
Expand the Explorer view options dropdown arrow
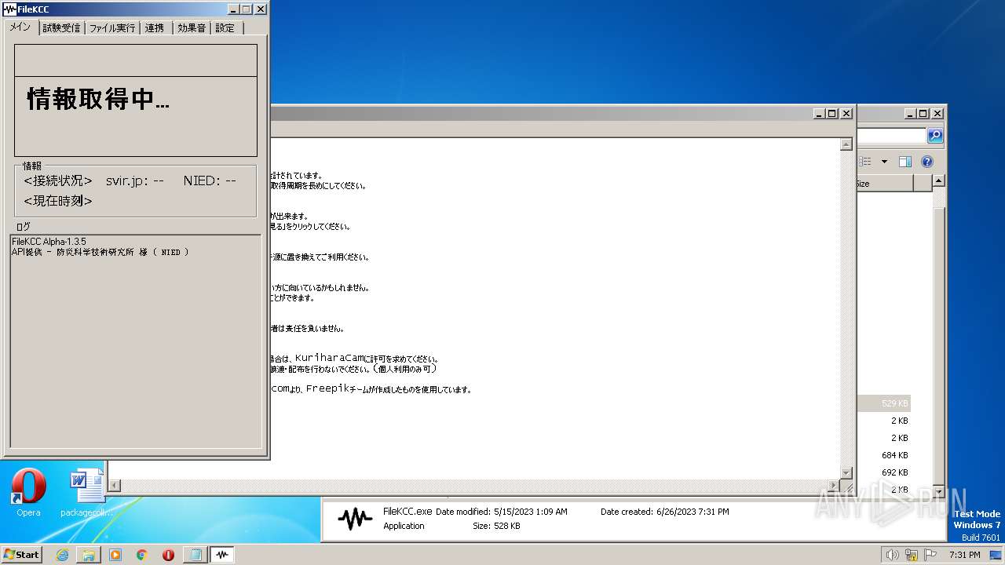coord(884,162)
